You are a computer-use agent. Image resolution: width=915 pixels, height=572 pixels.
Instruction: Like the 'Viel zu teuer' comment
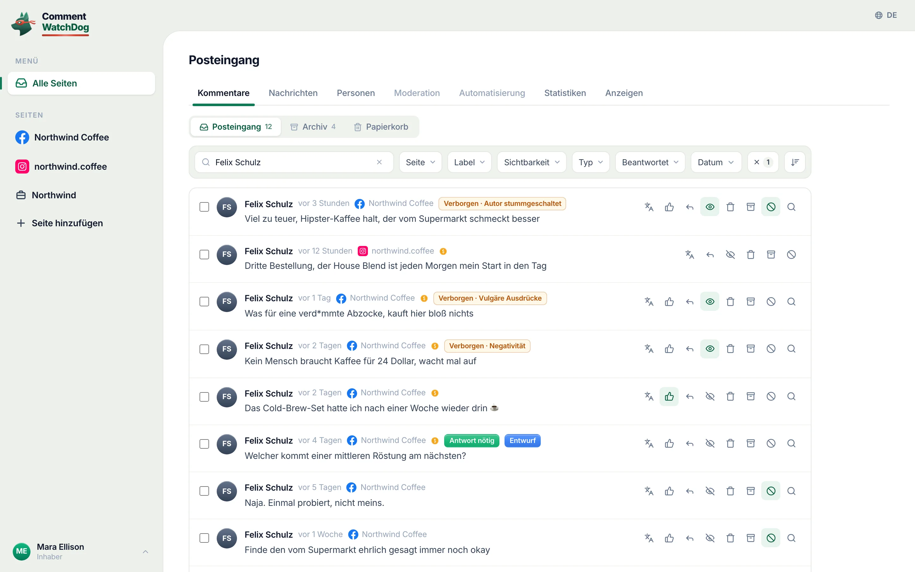(x=669, y=207)
